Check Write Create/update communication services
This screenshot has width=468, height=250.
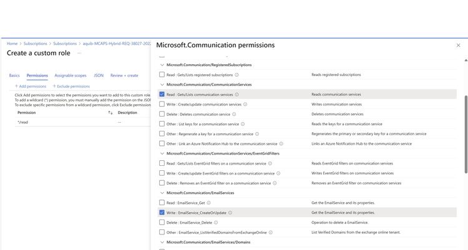pyautogui.click(x=162, y=104)
